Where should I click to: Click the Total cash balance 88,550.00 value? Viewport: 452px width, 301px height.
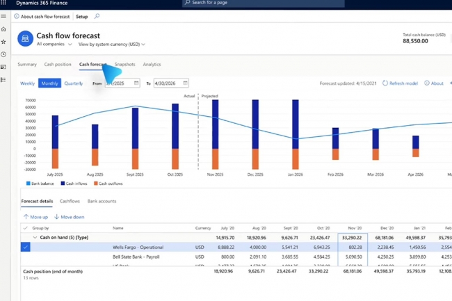415,41
